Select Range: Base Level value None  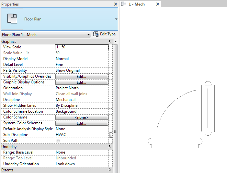82,152
